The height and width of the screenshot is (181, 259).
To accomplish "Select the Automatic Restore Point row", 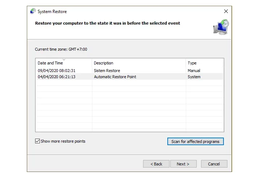I will coord(130,77).
